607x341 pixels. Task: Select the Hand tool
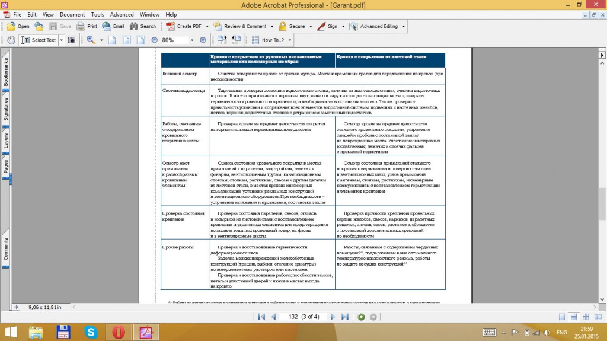pyautogui.click(x=11, y=40)
